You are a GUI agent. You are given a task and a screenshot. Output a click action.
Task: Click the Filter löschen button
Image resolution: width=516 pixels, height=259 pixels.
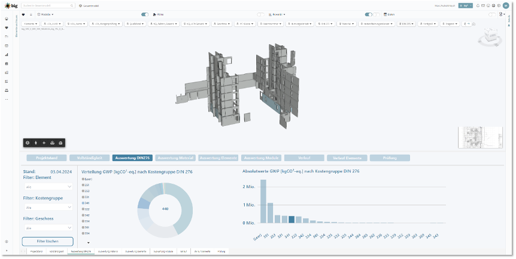tap(47, 241)
